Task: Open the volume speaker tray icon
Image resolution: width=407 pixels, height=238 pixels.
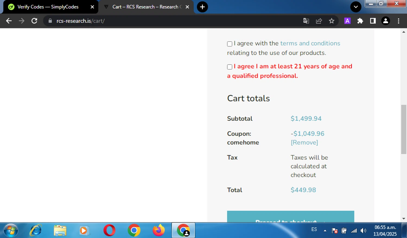Action: (x=363, y=231)
